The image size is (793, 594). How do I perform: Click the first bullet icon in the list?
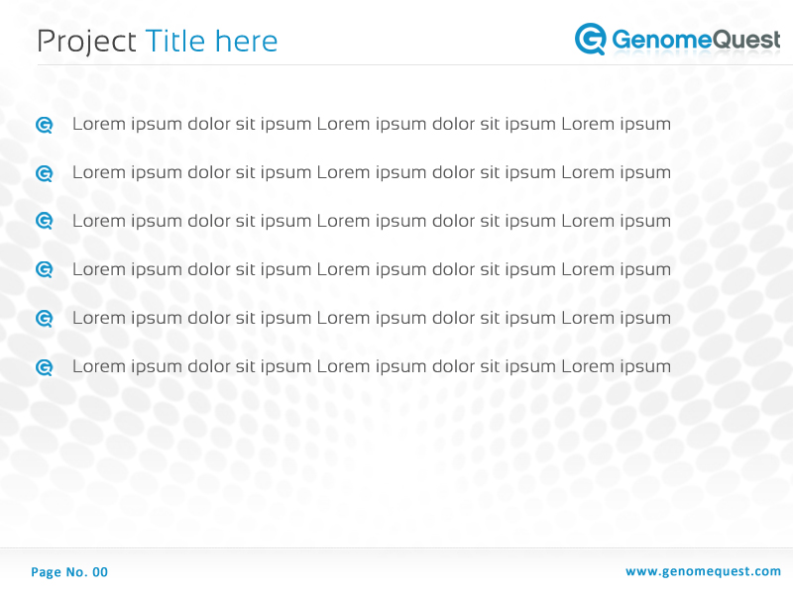[x=44, y=125]
